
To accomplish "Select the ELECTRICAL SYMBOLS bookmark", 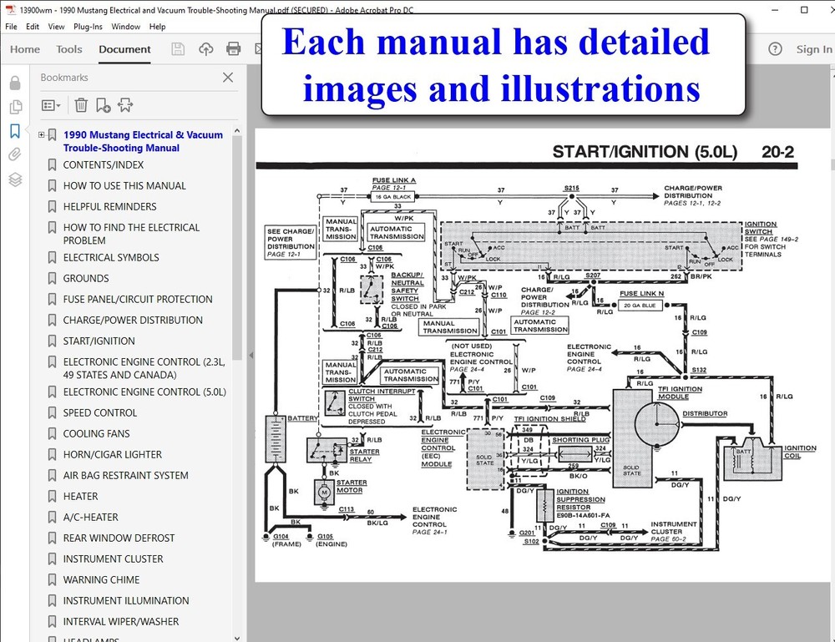I will pos(111,258).
